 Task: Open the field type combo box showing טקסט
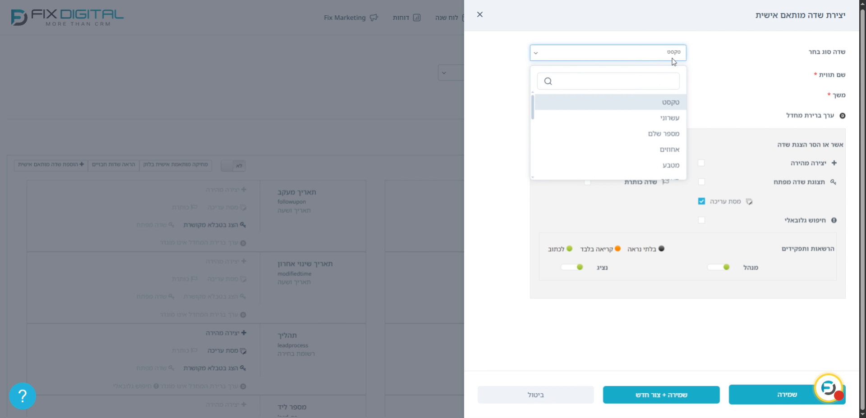click(608, 53)
